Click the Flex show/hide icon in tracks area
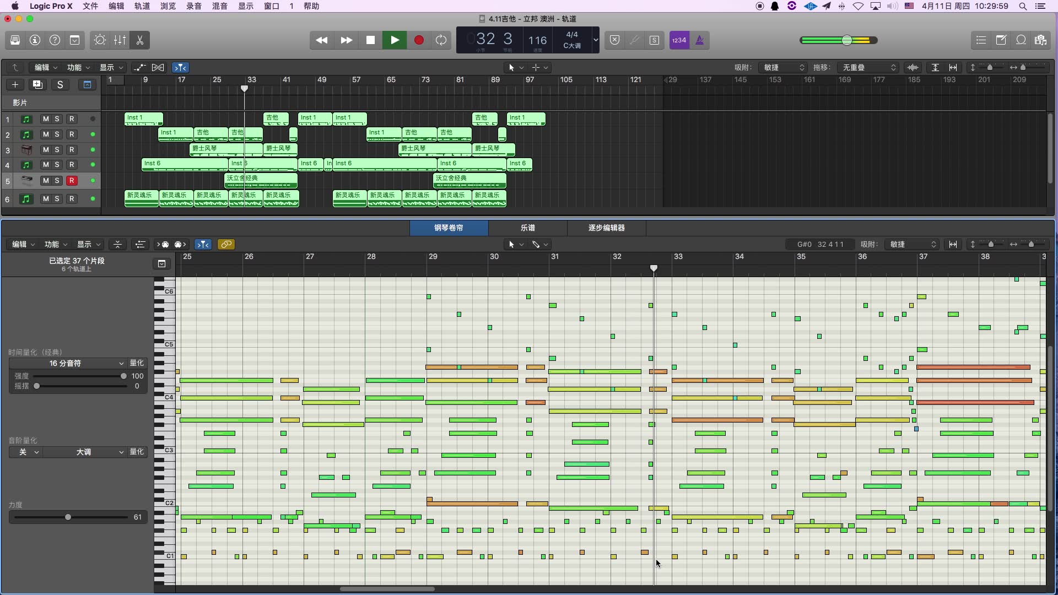Image resolution: width=1058 pixels, height=595 pixels. 158,67
